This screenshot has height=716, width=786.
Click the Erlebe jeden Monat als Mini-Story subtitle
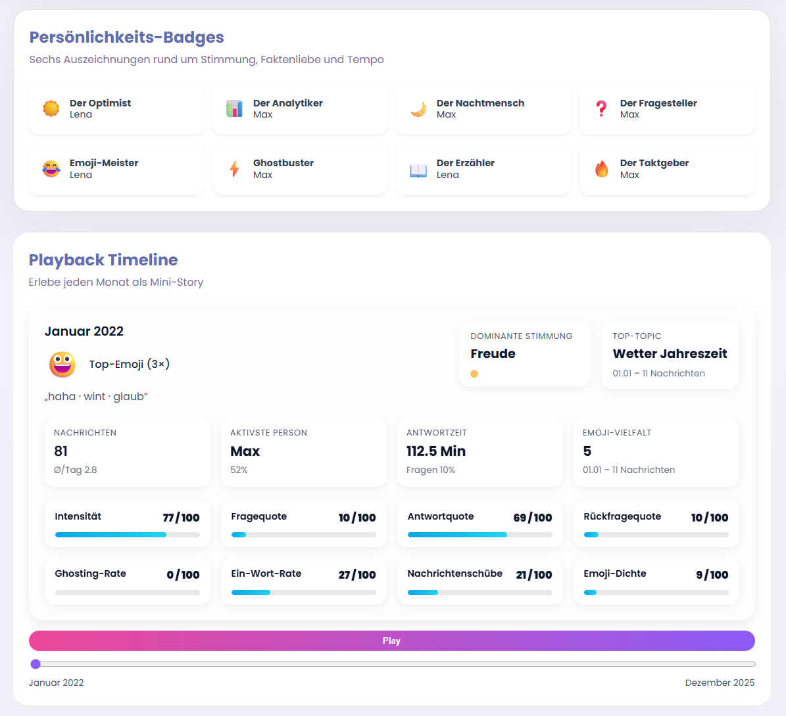[116, 282]
